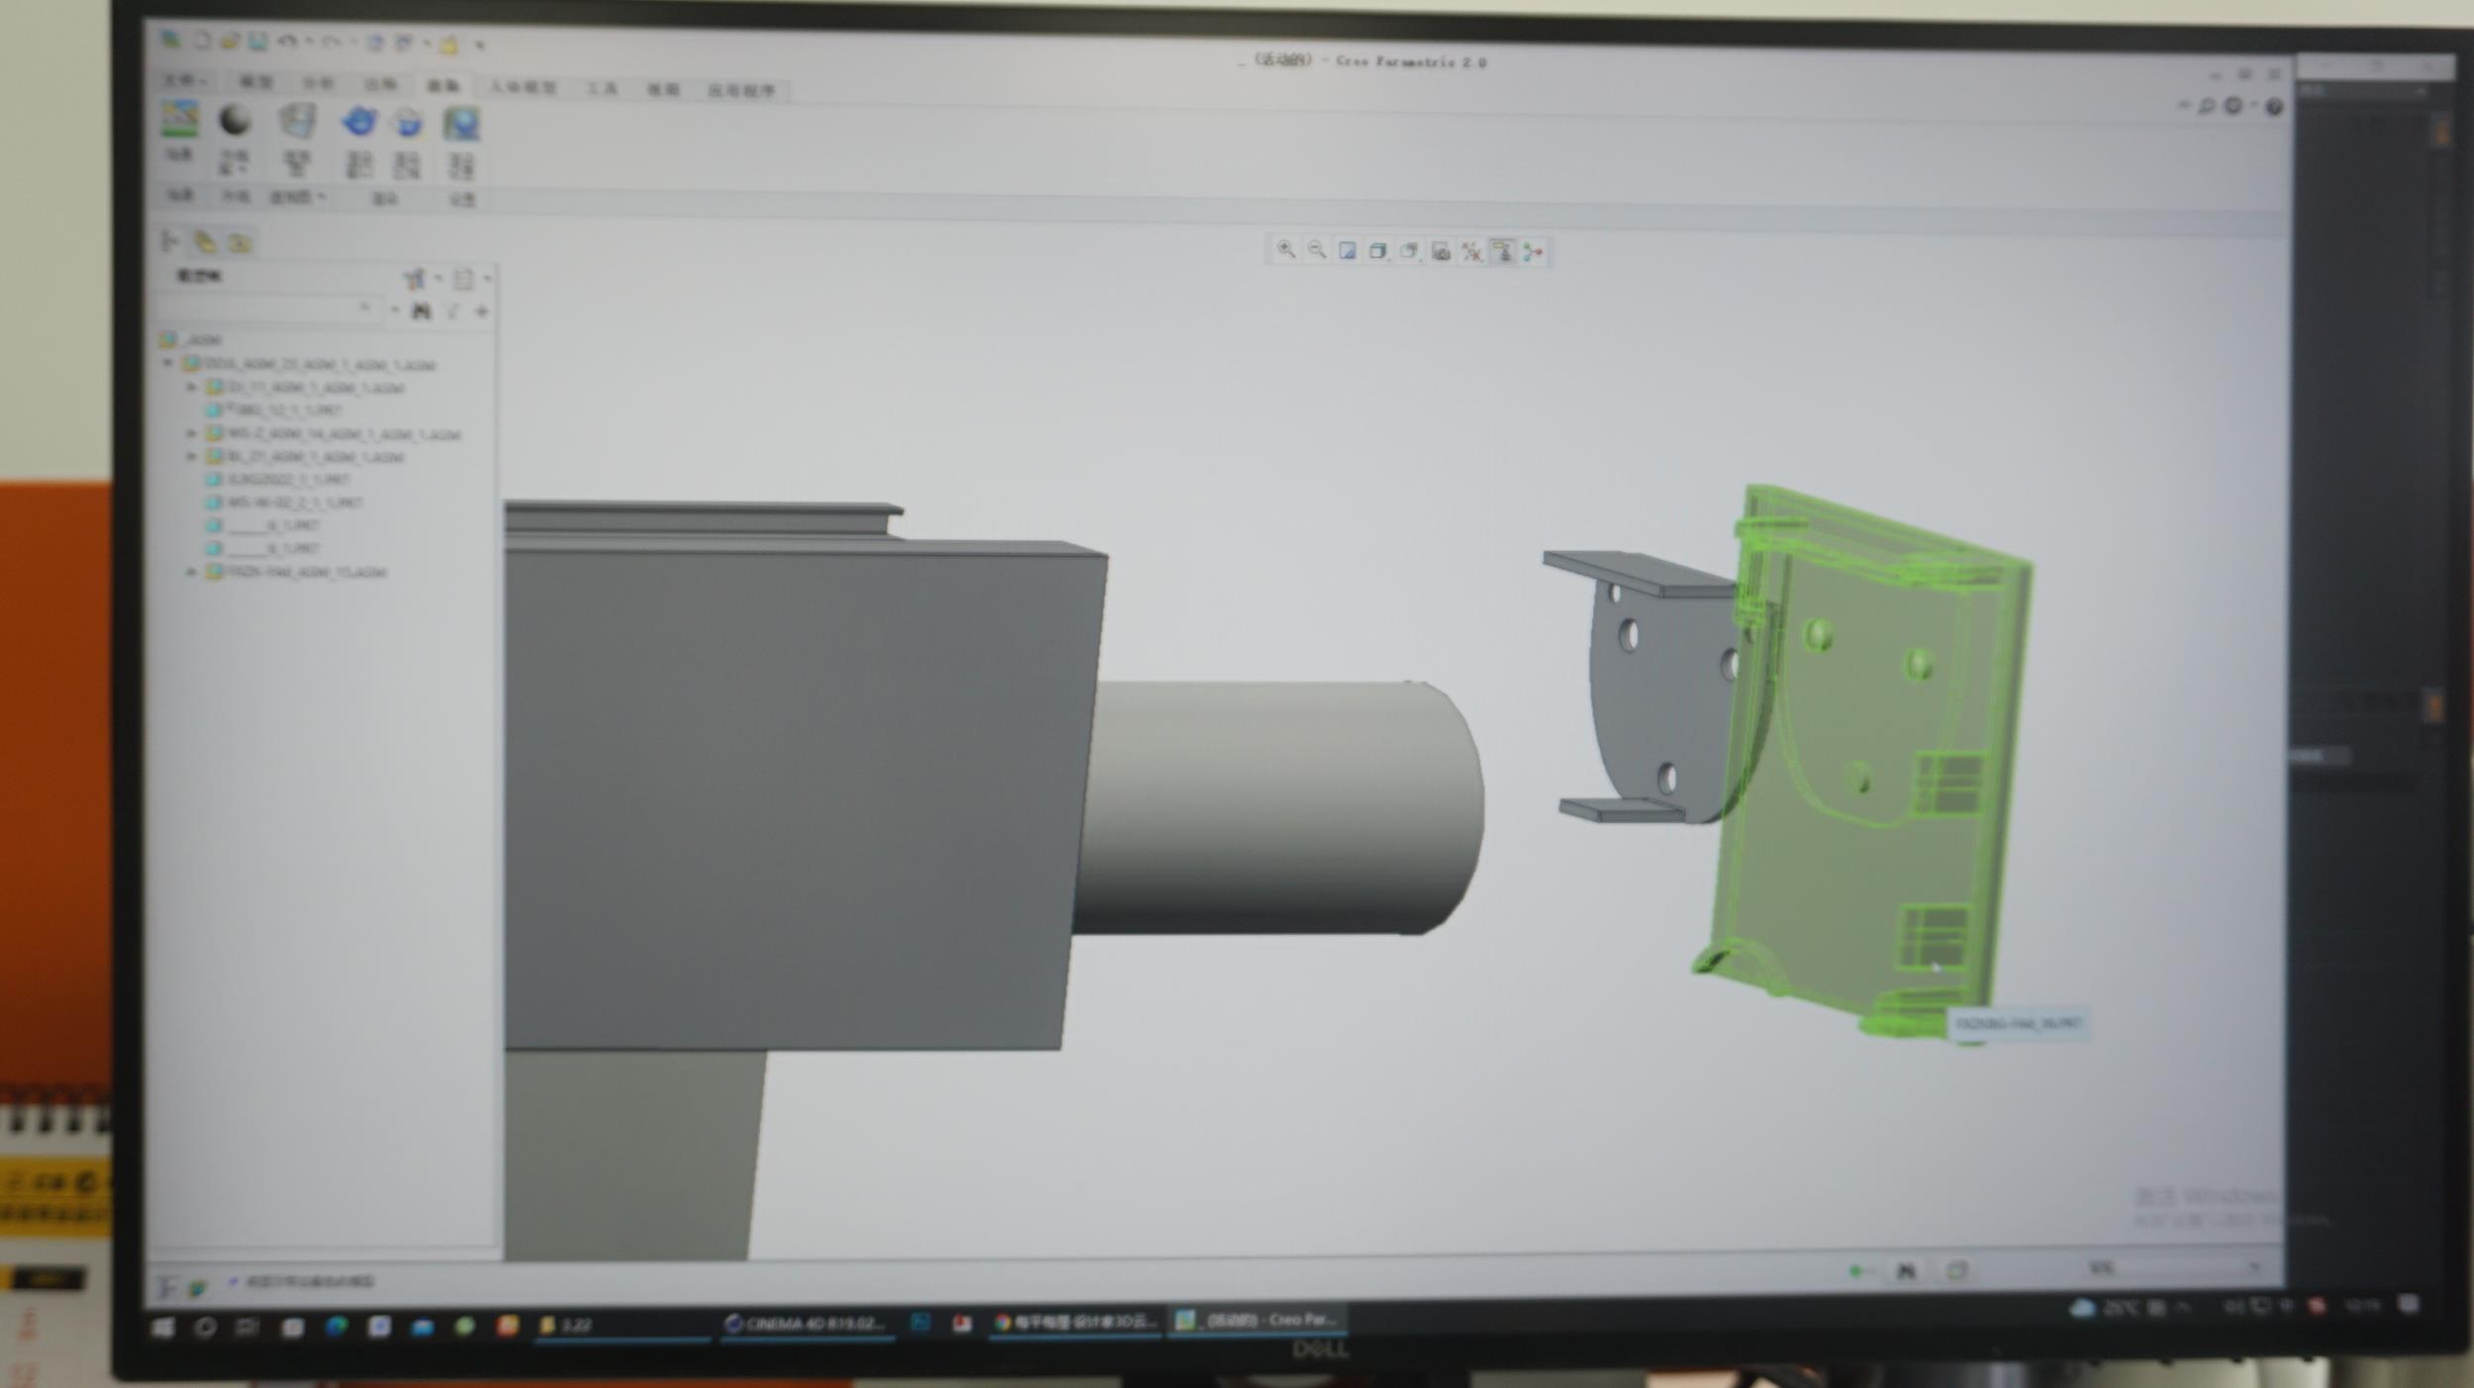Select the SJXG2022 part in model tree
Screen dimensions: 2474x1388
278,480
